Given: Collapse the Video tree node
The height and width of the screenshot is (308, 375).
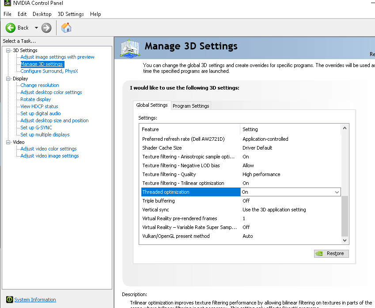Looking at the screenshot, I should click(x=8, y=142).
